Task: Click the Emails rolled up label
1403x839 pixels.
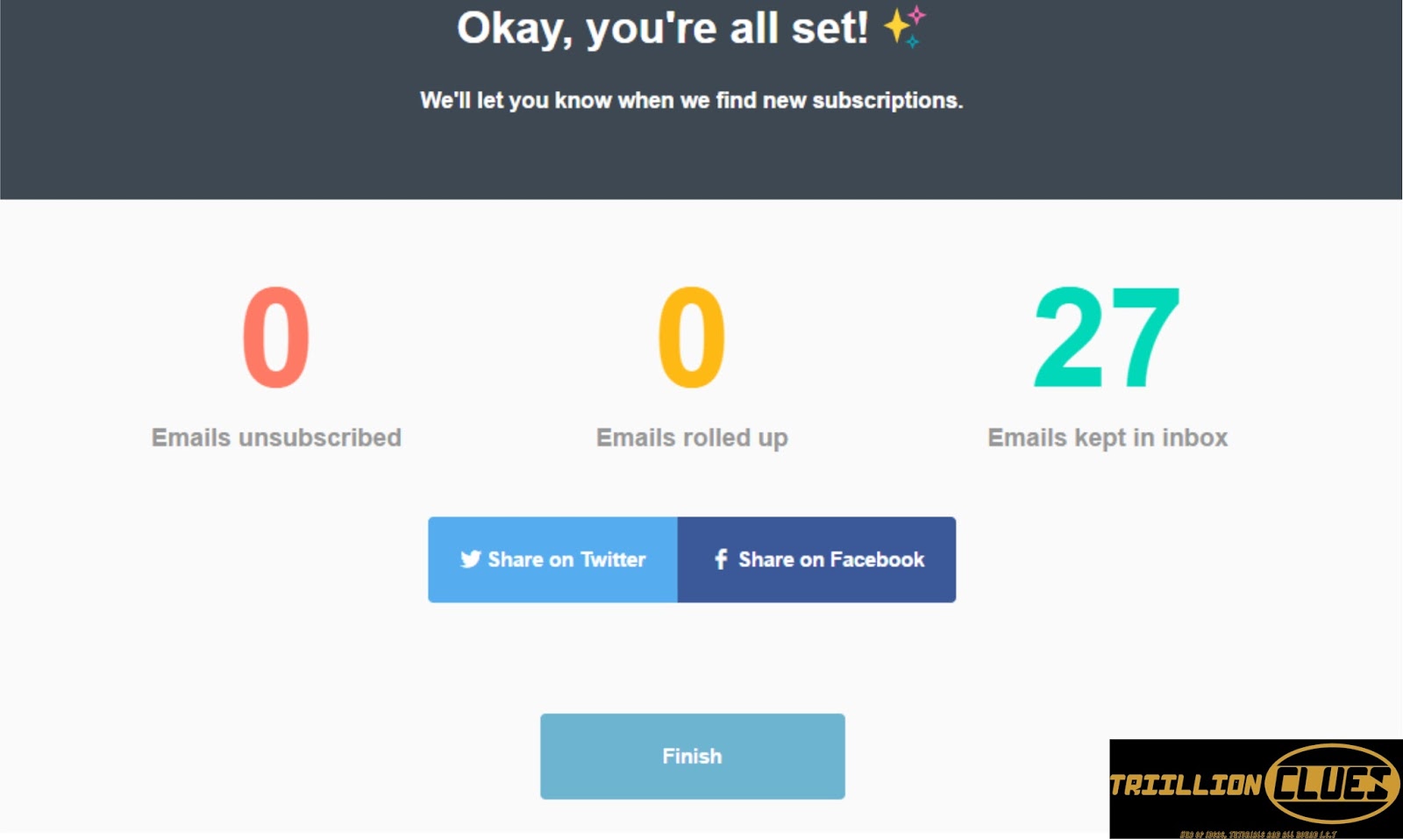Action: pos(692,437)
